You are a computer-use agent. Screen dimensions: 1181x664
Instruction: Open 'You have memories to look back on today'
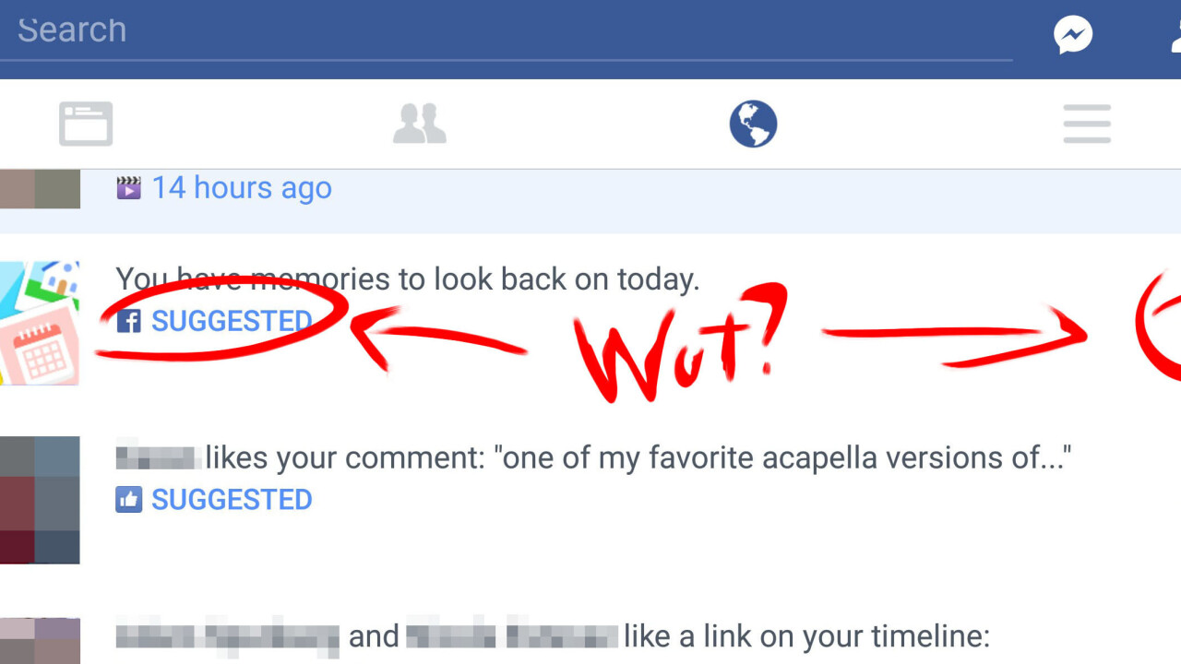(x=408, y=279)
